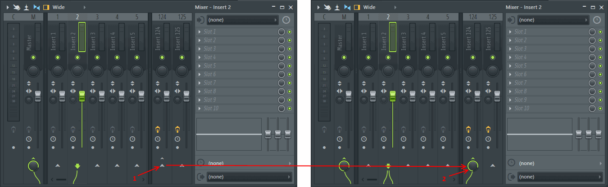The height and width of the screenshot is (187, 608).
Task: Mute Insert 125 with its green LED, right mixer
Action: (x=492, y=58)
